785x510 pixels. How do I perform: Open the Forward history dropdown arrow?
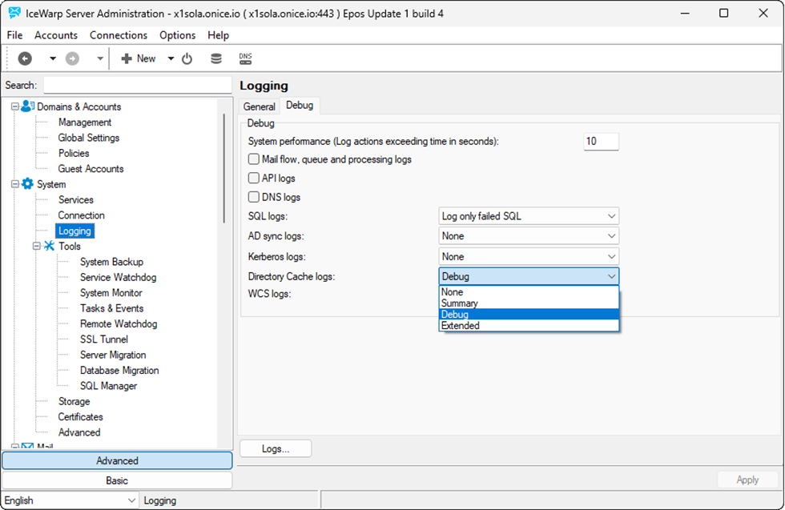100,58
